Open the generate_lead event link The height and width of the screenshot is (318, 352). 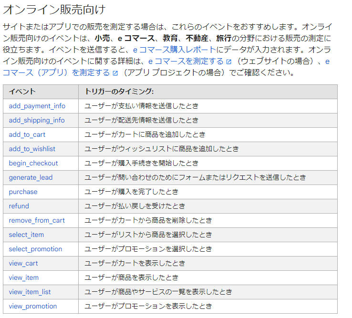pyautogui.click(x=31, y=177)
